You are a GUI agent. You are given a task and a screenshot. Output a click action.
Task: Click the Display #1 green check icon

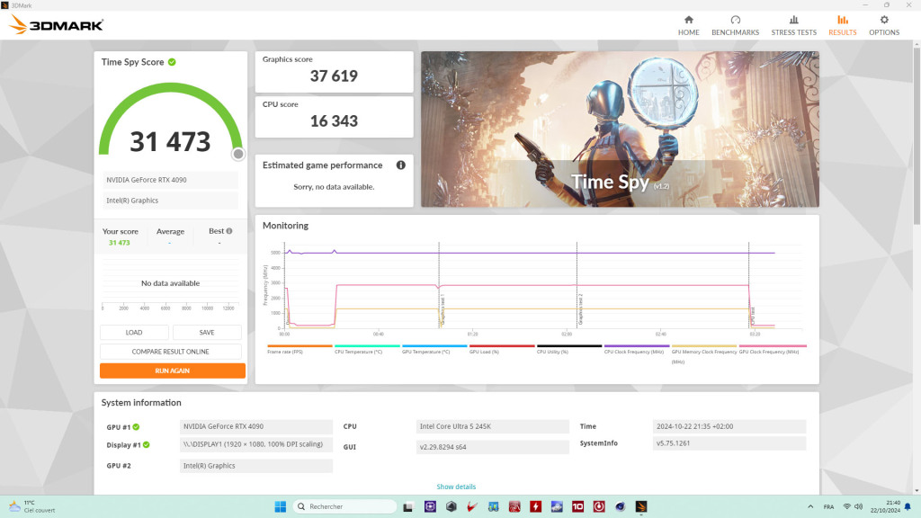click(147, 444)
